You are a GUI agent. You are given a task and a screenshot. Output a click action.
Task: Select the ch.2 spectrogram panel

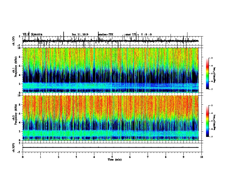111,118
